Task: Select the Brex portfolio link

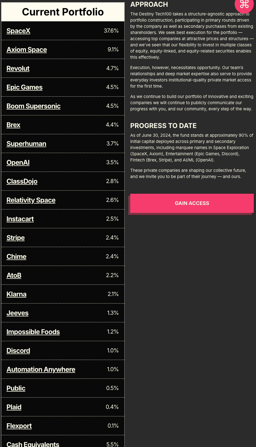Action: (x=13, y=125)
